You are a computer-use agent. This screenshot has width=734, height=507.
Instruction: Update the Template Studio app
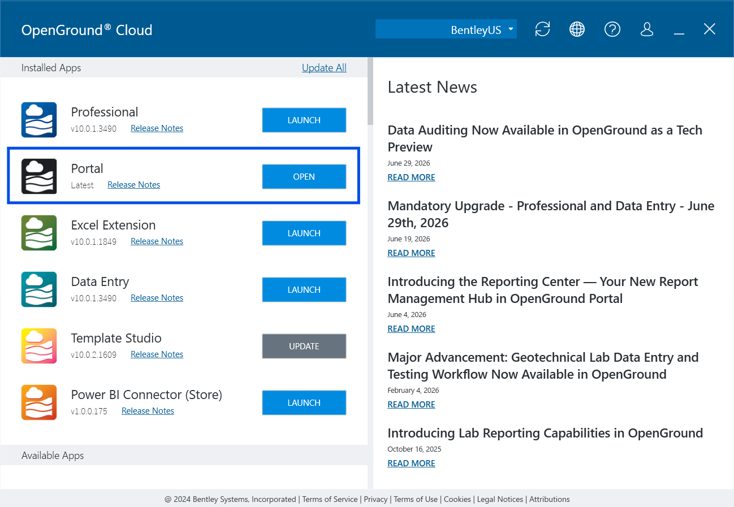coord(304,346)
